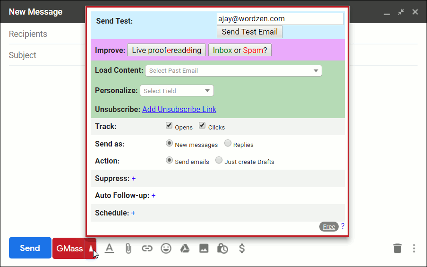Open more options three-dot menu
The height and width of the screenshot is (267, 427).
(x=414, y=248)
